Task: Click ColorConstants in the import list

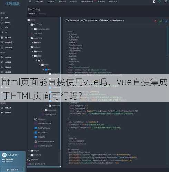Action: click(x=75, y=45)
